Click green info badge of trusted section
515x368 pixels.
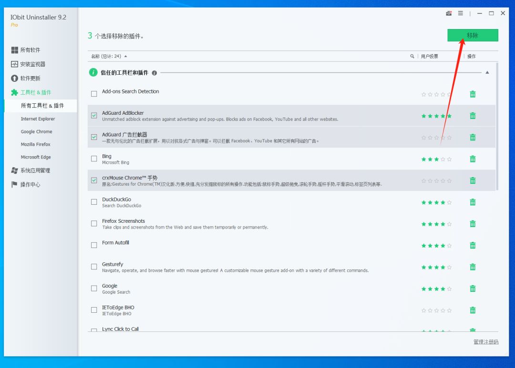pyautogui.click(x=93, y=72)
